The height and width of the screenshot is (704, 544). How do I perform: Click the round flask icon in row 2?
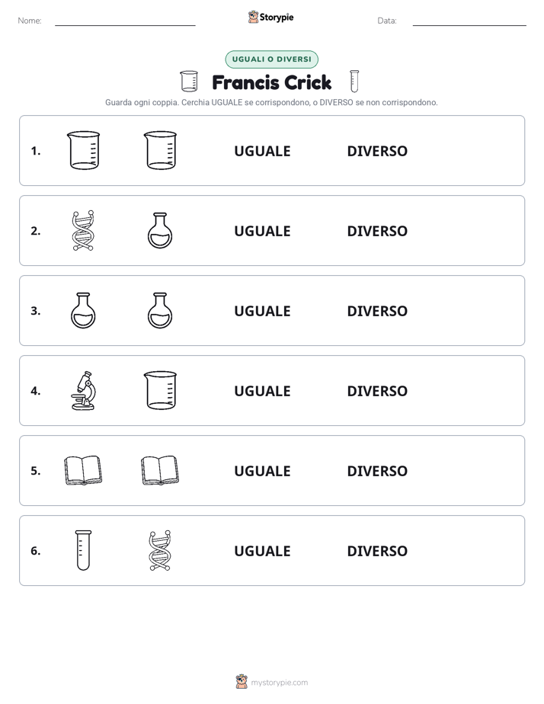(x=160, y=230)
